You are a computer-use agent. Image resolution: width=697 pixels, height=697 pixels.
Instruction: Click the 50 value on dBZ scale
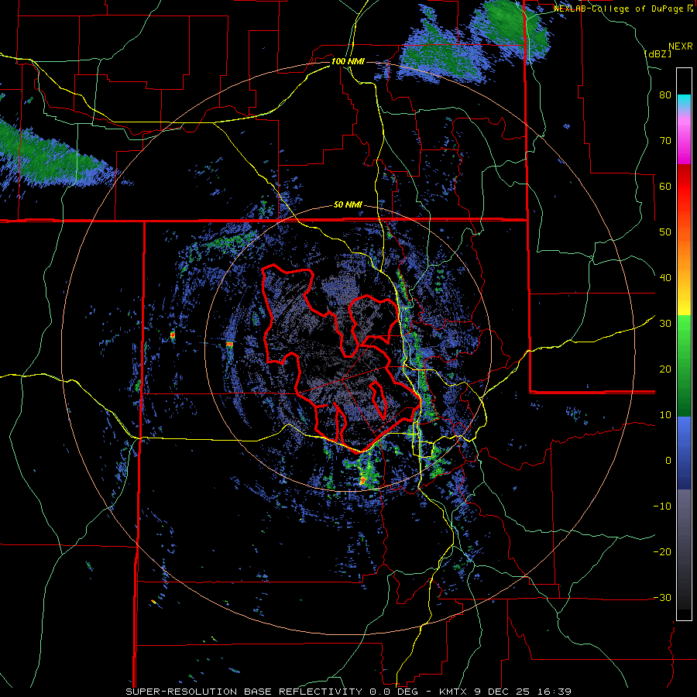tap(665, 232)
